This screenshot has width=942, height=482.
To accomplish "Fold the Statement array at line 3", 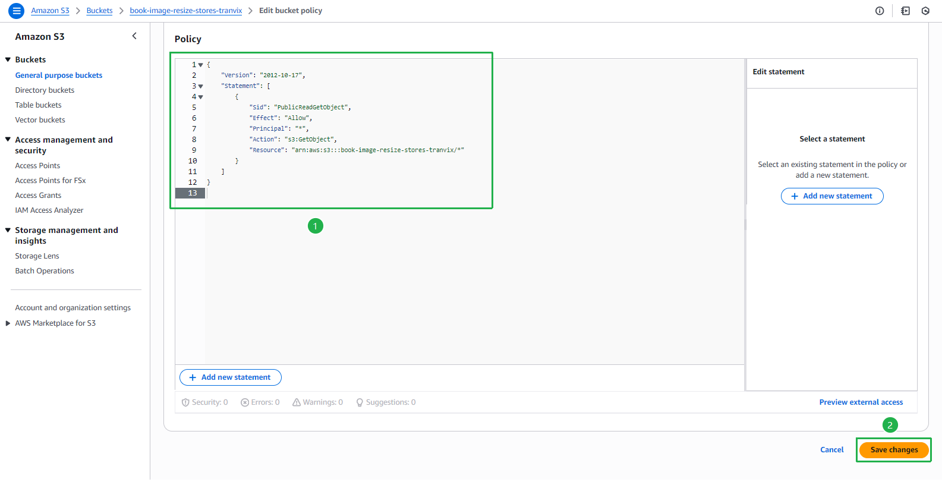I will tap(201, 86).
